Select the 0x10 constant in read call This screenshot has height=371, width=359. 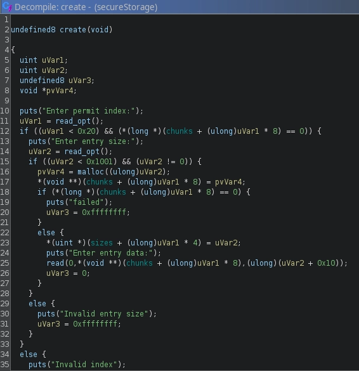point(326,263)
